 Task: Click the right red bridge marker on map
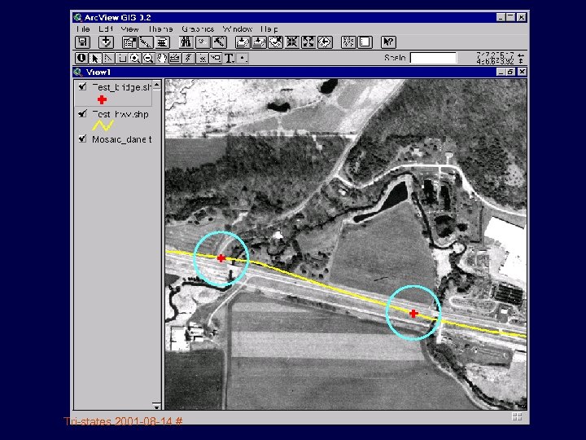coord(413,313)
